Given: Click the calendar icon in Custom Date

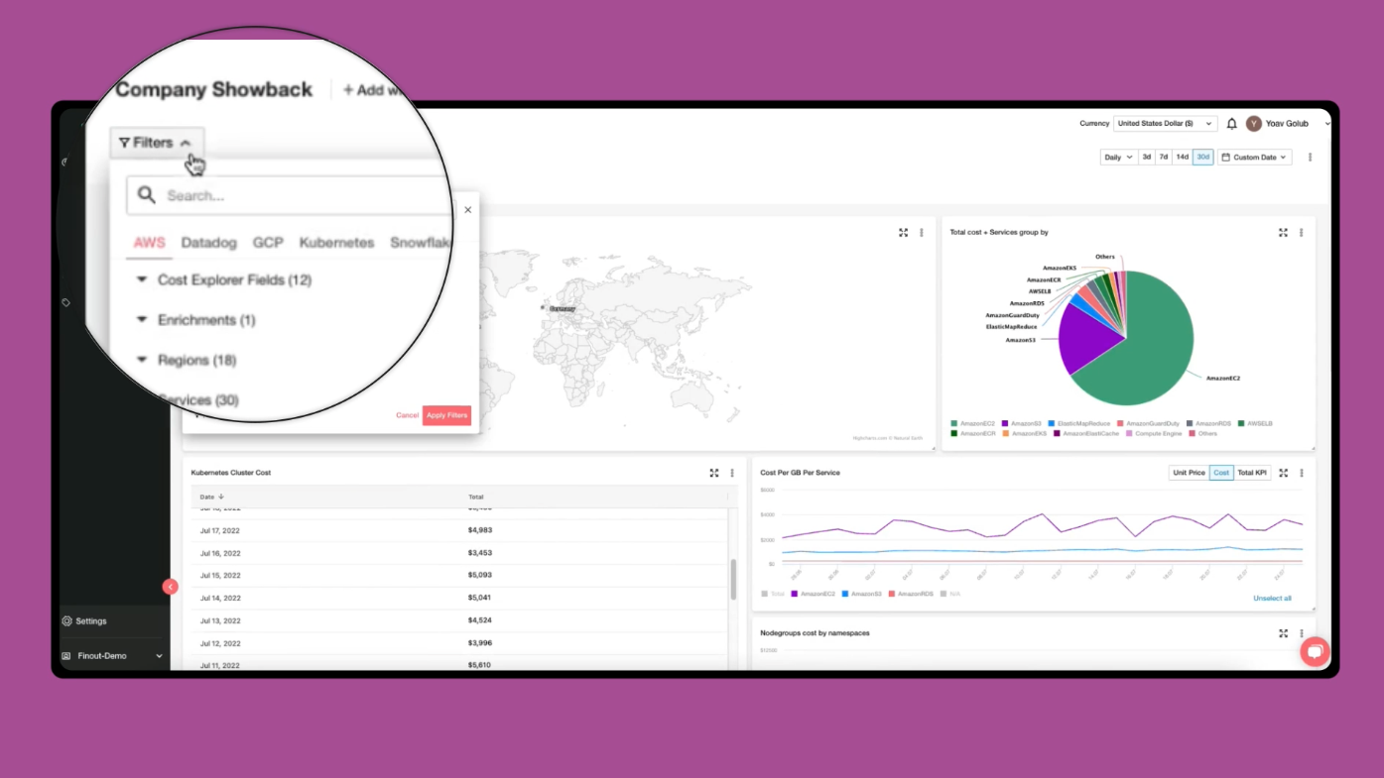Looking at the screenshot, I should click(1225, 158).
